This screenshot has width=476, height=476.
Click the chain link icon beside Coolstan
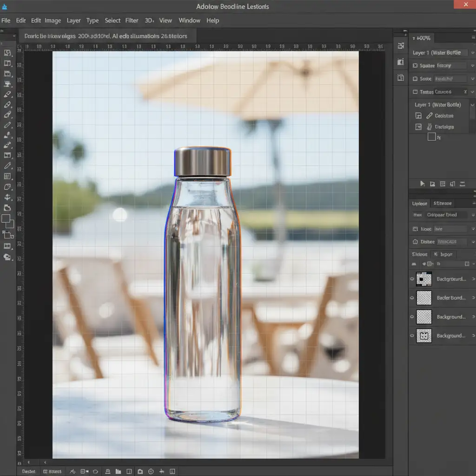pos(429,116)
